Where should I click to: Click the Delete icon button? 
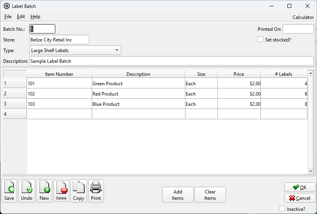[61, 191]
